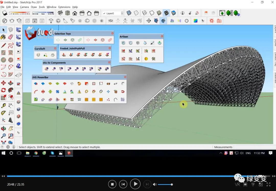
Task: Select the 3D Text tool
Action: (10, 120)
